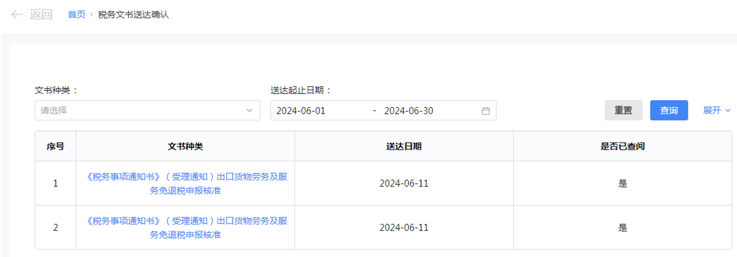Click the 返回 text
Screen dimensions: 737x257
point(41,14)
